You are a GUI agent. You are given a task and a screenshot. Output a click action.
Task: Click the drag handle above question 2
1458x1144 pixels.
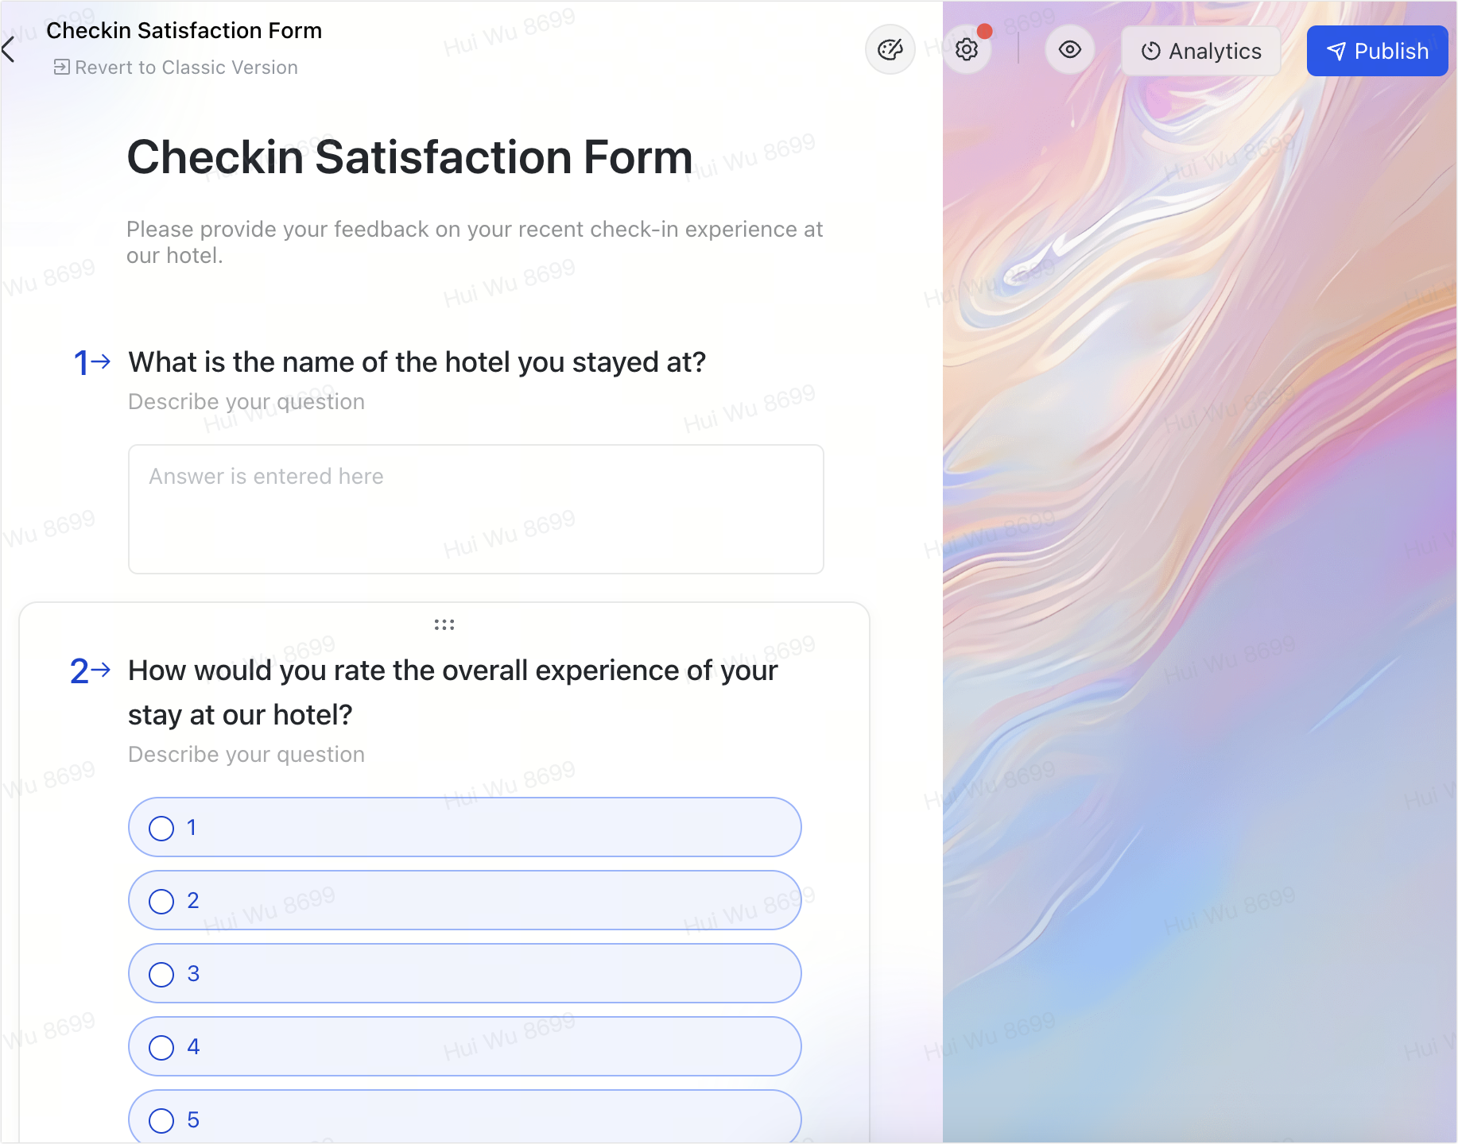[x=444, y=624]
